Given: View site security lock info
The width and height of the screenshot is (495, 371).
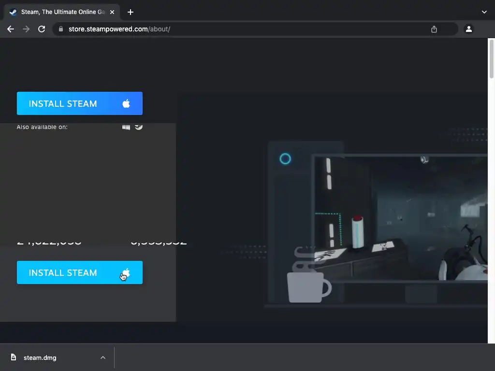Looking at the screenshot, I should tap(61, 29).
